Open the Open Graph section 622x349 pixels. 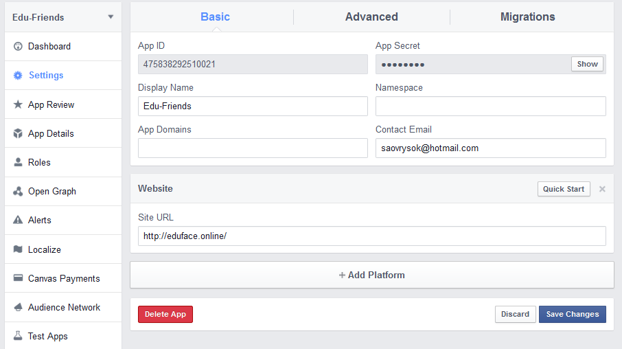tap(63, 192)
